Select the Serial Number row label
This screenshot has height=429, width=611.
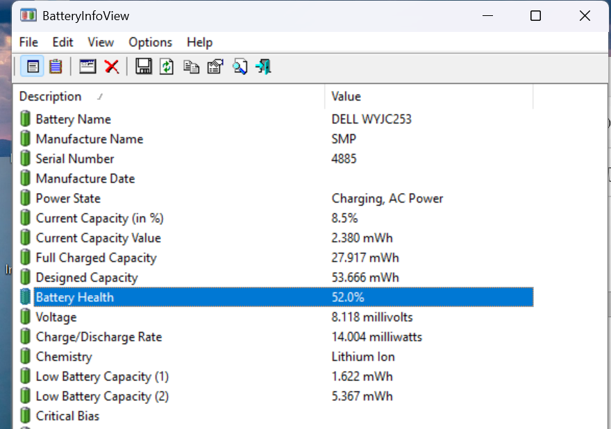[x=75, y=158]
